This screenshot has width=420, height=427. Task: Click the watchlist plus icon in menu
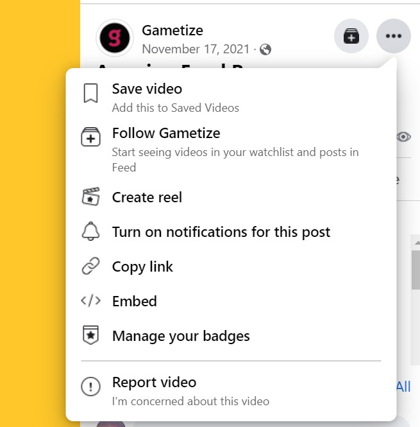tap(90, 137)
